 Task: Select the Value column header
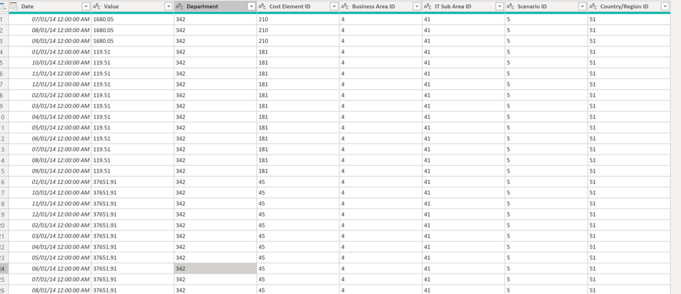[132, 7]
